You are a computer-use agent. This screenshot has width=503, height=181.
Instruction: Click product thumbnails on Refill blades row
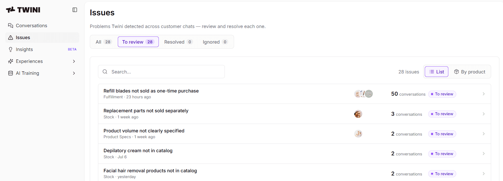[x=364, y=94]
